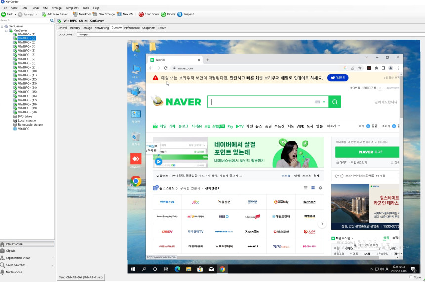Switch news stand to list view
This screenshot has height=282, width=425.
[x=306, y=188]
